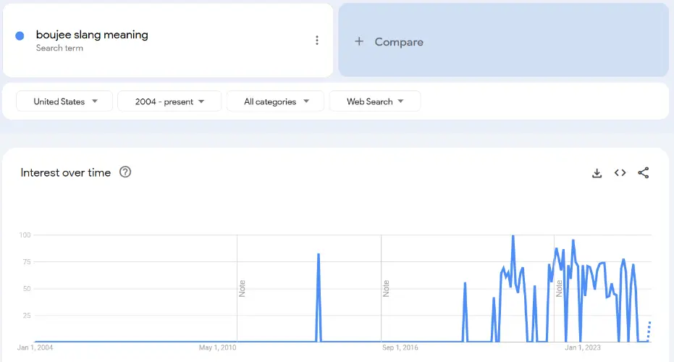Click the 75 value on the y-axis
This screenshot has width=674, height=362.
pos(27,262)
